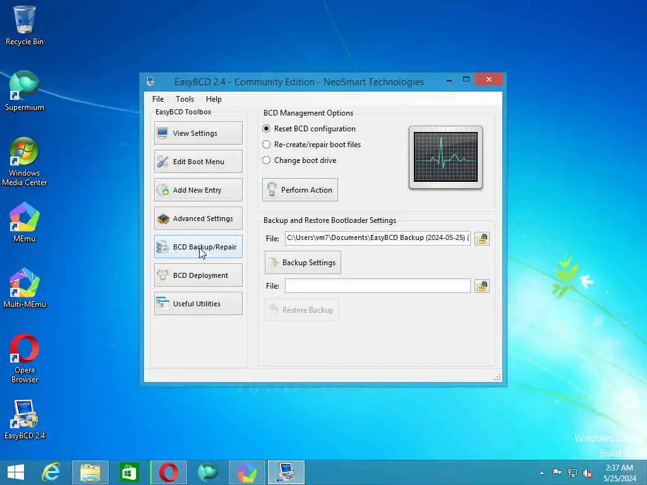Launch Internet Explorer from the taskbar
The image size is (647, 485).
51,472
